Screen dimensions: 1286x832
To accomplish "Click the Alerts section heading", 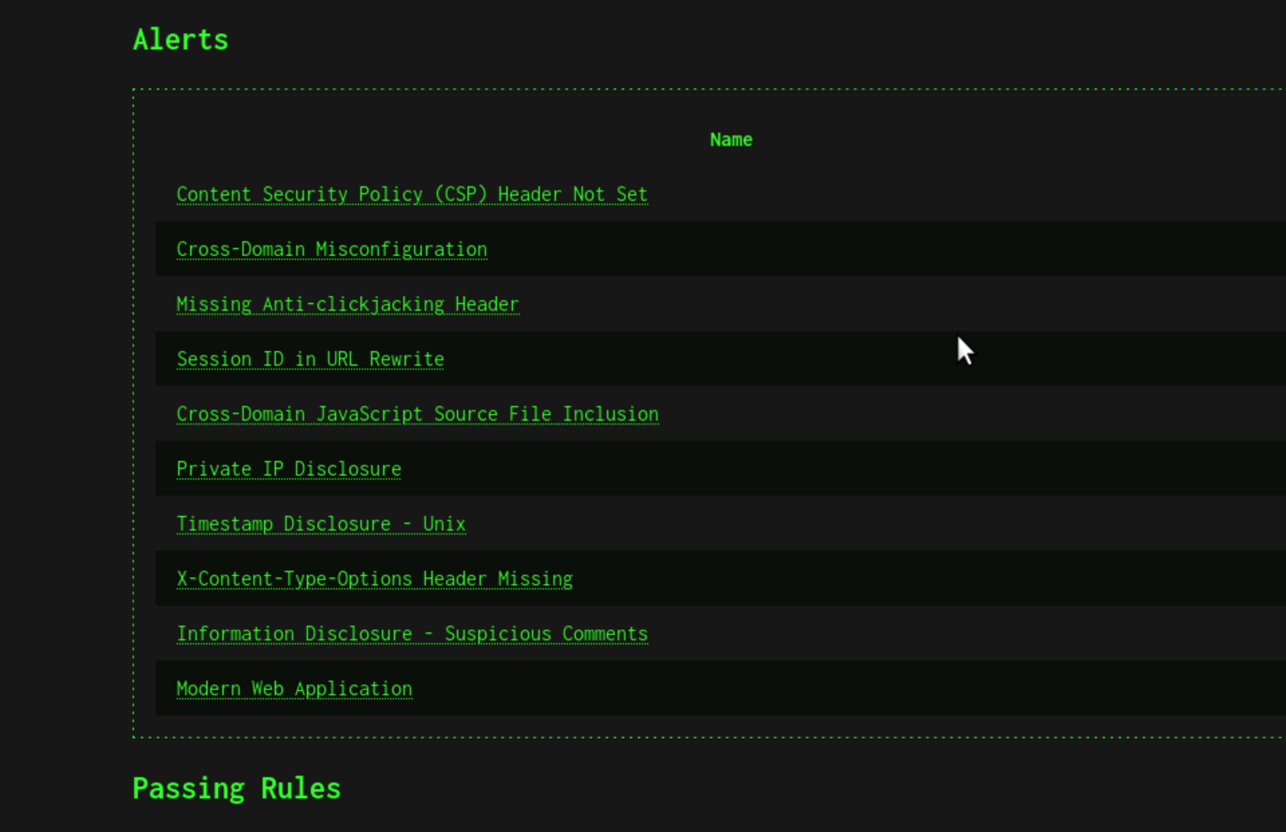I will [181, 40].
